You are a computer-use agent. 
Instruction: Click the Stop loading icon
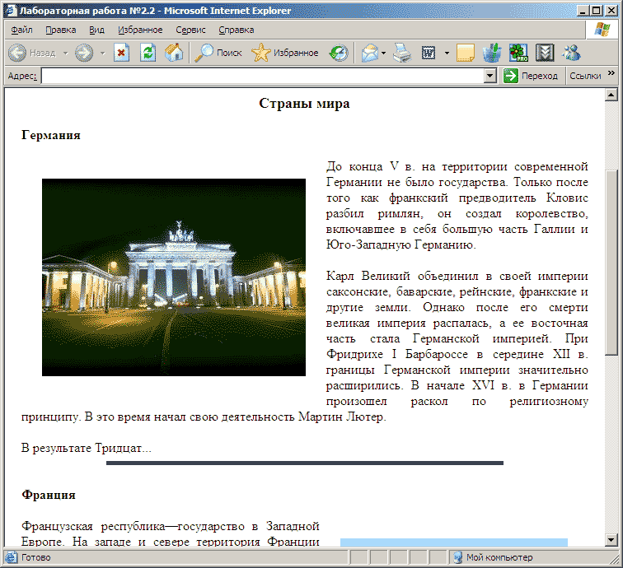tap(121, 53)
